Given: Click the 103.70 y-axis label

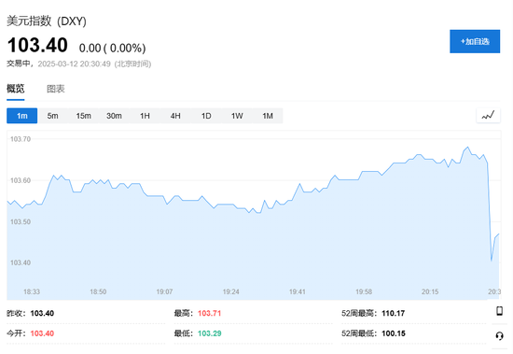Looking at the screenshot, I should [x=21, y=139].
